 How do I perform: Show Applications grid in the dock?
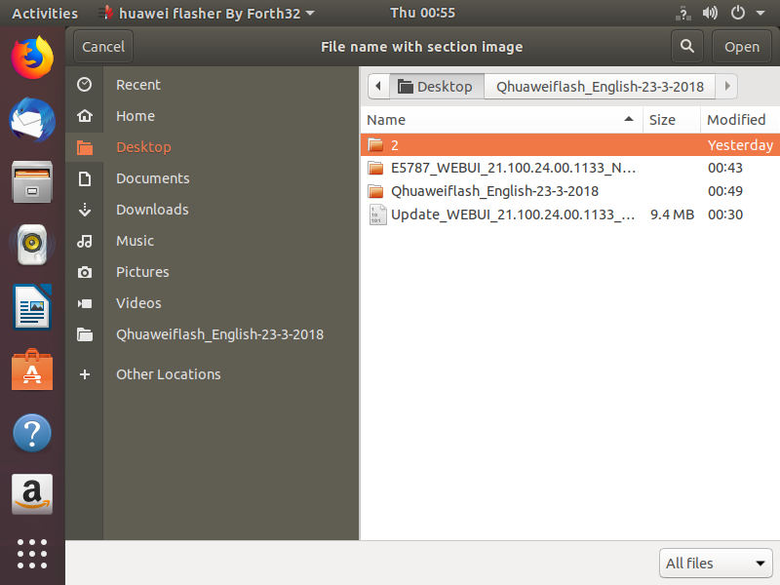tap(32, 554)
